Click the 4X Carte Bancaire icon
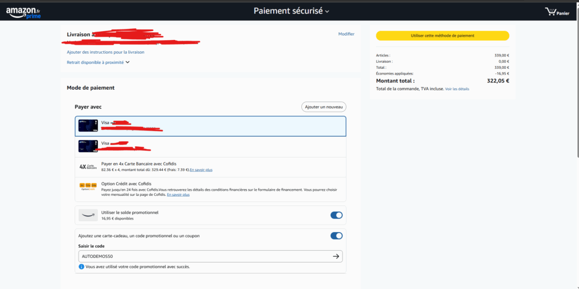The image size is (579, 289). pyautogui.click(x=88, y=167)
